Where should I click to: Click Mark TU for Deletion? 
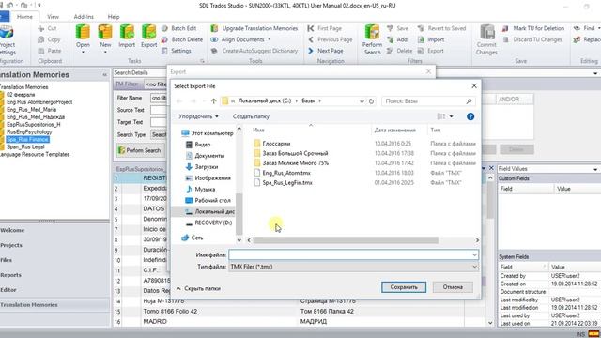click(533, 28)
